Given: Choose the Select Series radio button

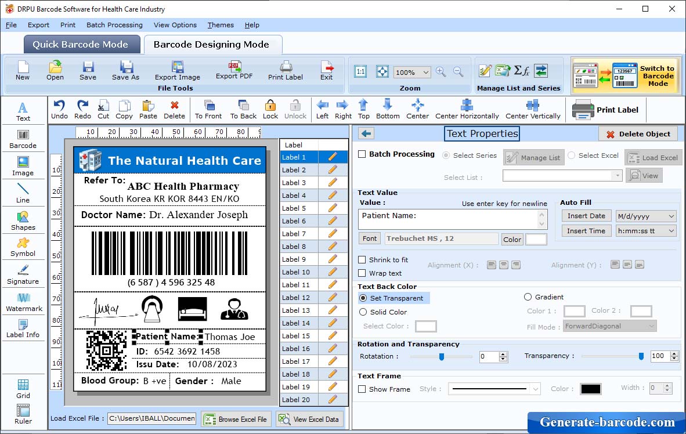Looking at the screenshot, I should (446, 155).
